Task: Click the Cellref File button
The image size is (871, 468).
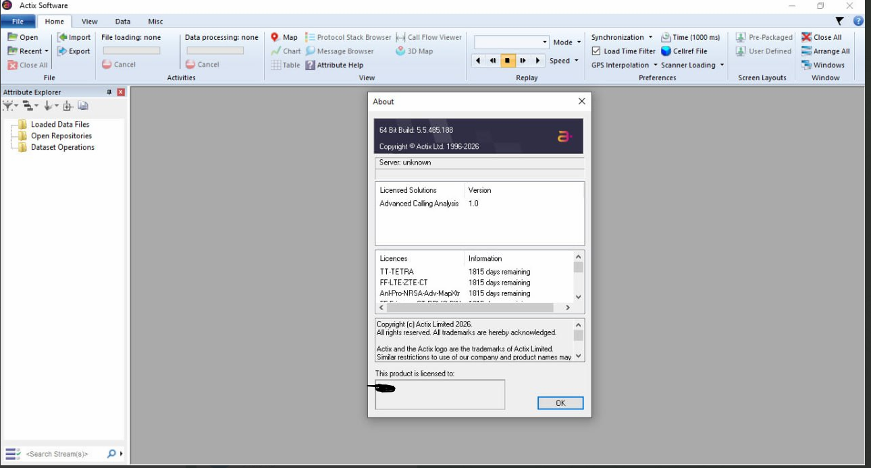Action: (x=684, y=51)
